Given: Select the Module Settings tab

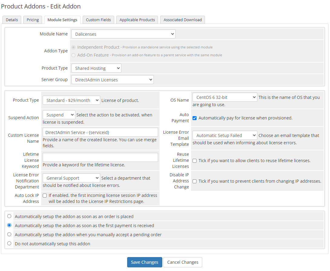Looking at the screenshot, I should tap(62, 20).
